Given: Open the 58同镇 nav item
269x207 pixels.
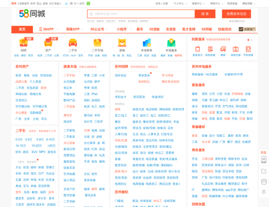Looking at the screenshot, I should point(207,29).
